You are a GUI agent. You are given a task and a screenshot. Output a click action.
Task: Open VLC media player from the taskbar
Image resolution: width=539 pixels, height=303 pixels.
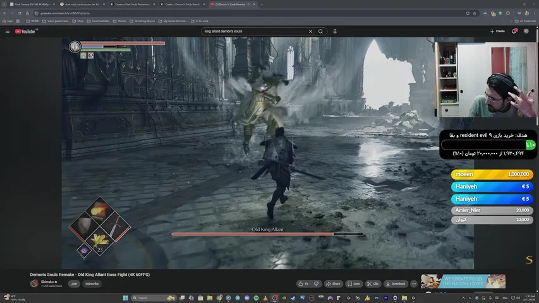pos(265,298)
